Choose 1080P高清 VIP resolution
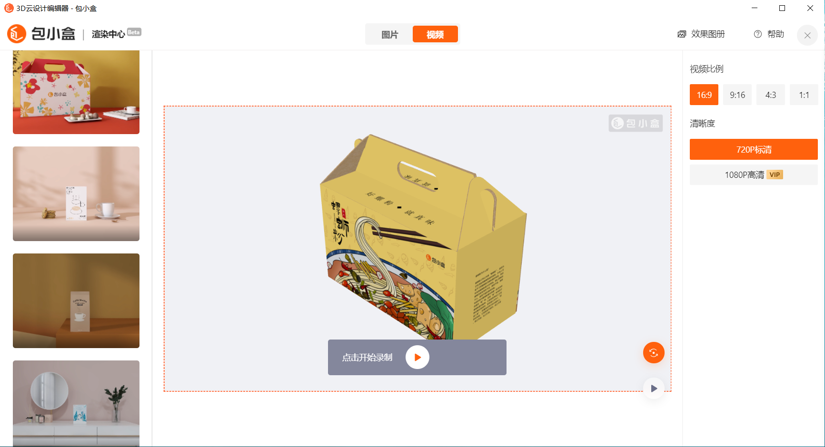This screenshot has width=825, height=447. 754,175
